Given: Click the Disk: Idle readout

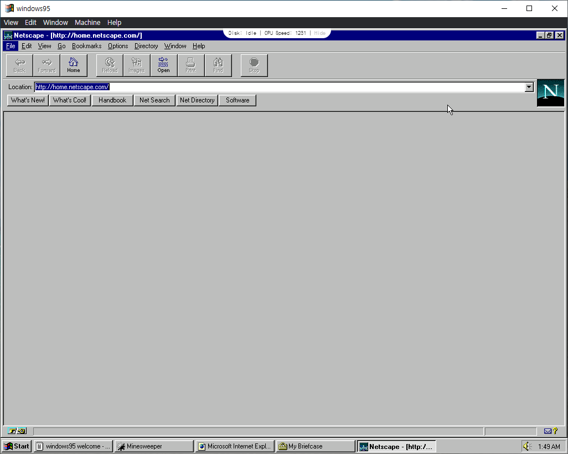Looking at the screenshot, I should click(x=242, y=33).
